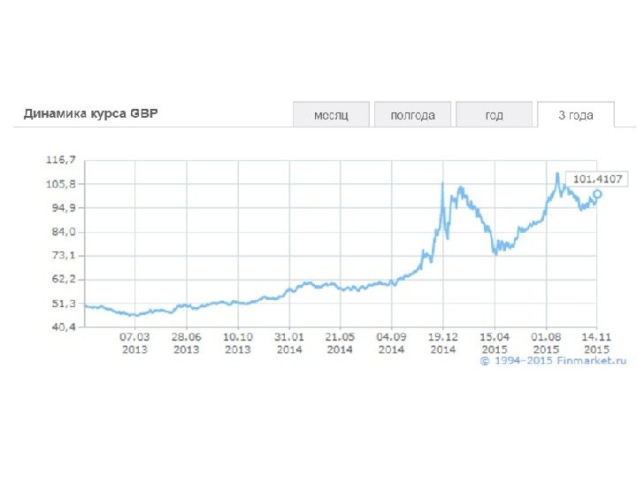Select the 28.06 2013 date label

pyautogui.click(x=186, y=343)
